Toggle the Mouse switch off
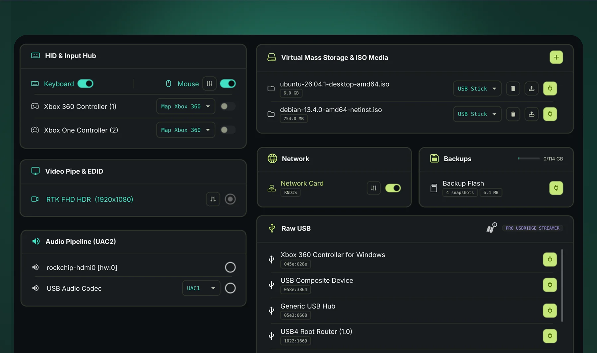597x353 pixels. click(228, 84)
